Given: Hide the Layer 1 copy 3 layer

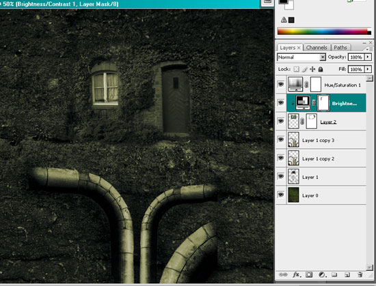Looking at the screenshot, I should 281,139.
